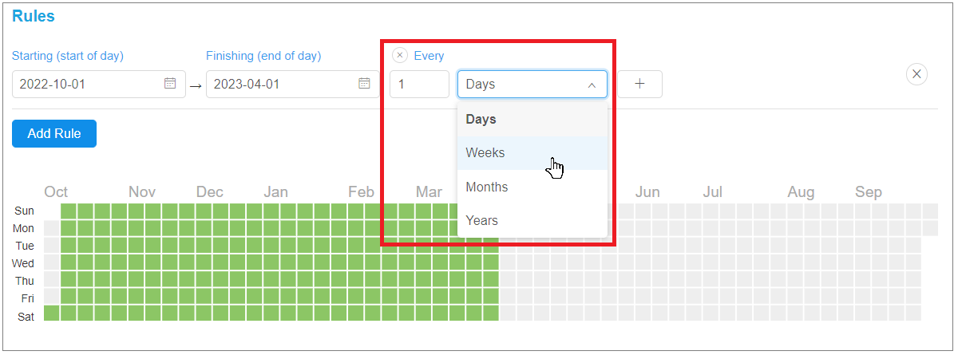The image size is (954, 355).
Task: Click the first green Saturday cell in October
Action: tap(52, 313)
